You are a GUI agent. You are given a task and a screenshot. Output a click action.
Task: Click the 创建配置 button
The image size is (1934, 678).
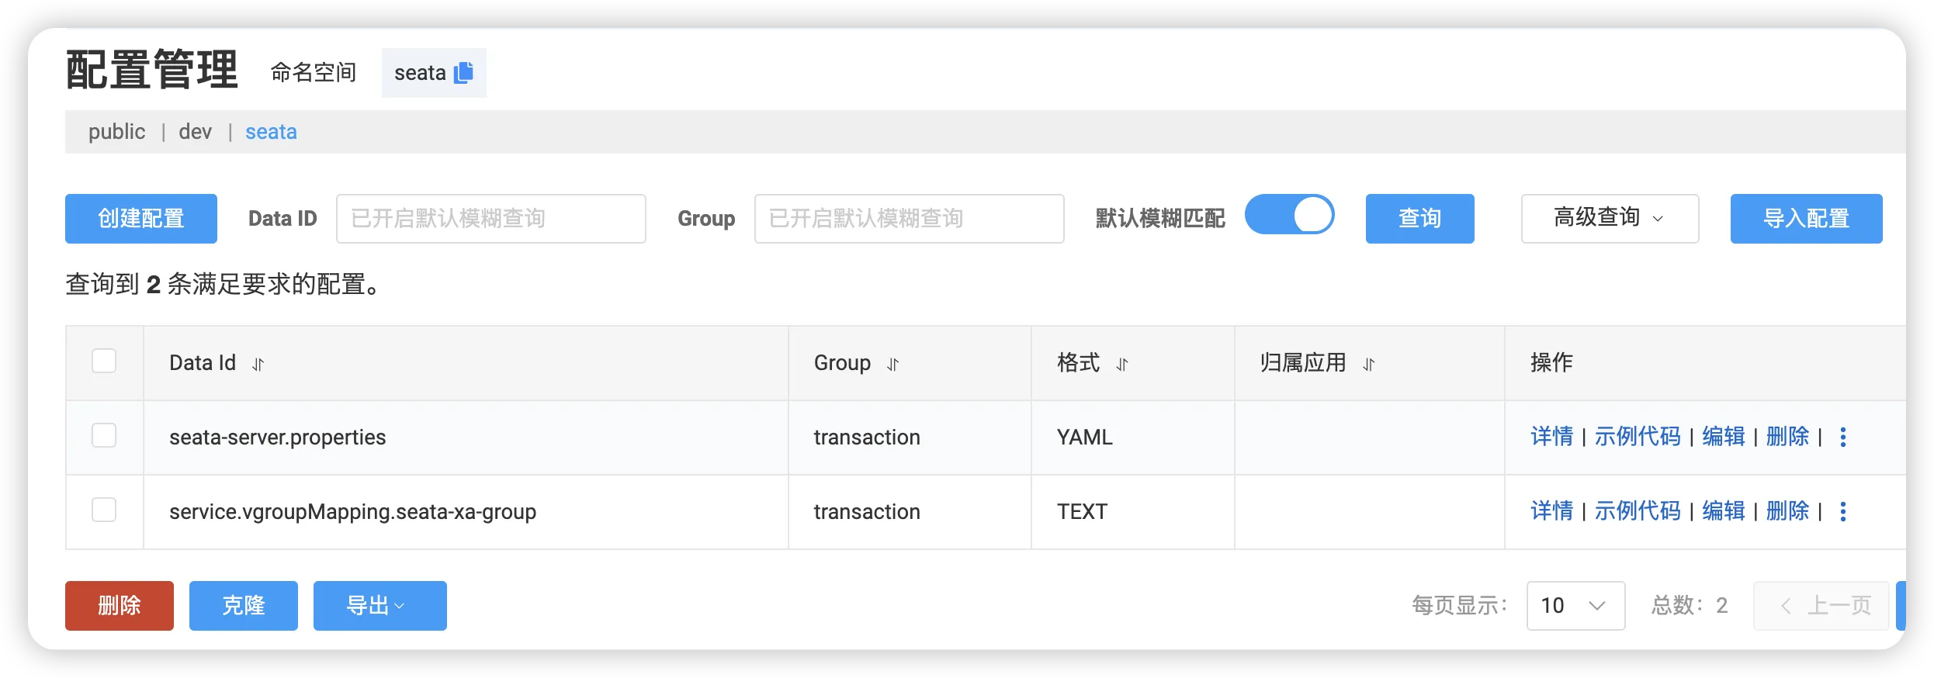pyautogui.click(x=141, y=218)
